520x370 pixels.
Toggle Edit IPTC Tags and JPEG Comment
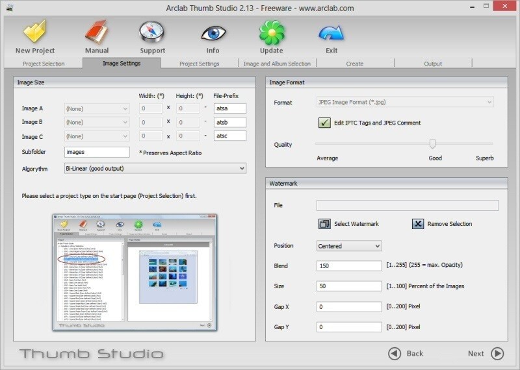coord(324,123)
